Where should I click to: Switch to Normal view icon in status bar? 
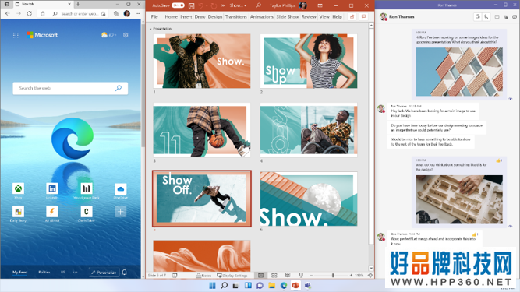[x=260, y=275]
